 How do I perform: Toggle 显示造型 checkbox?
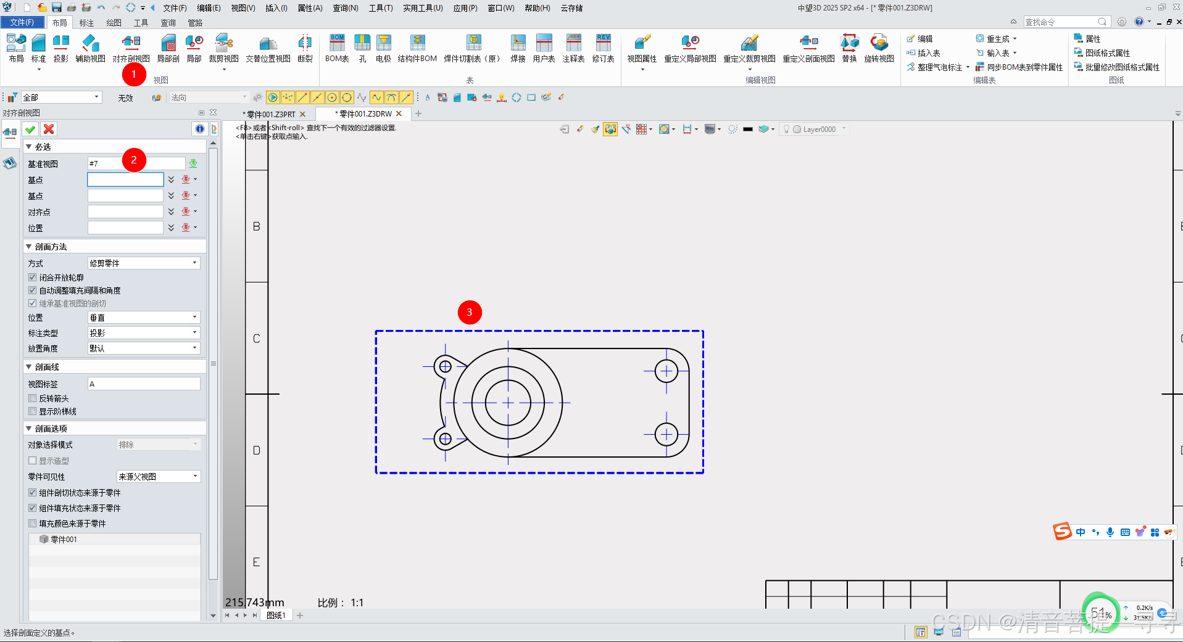point(33,461)
